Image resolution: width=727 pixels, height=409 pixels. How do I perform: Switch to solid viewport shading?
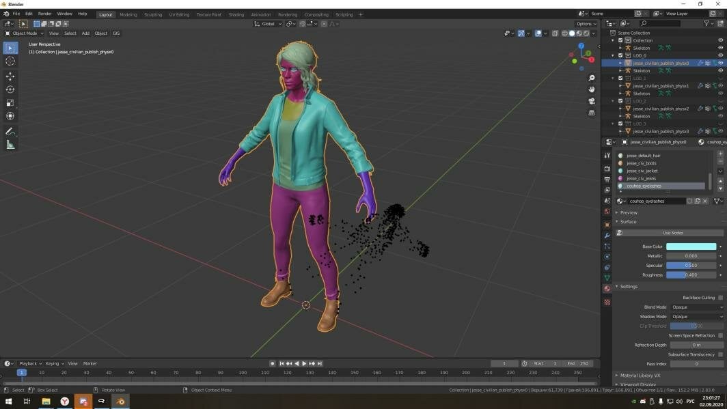pyautogui.click(x=572, y=33)
